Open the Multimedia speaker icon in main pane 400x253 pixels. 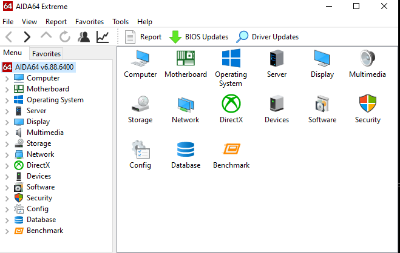tap(367, 59)
